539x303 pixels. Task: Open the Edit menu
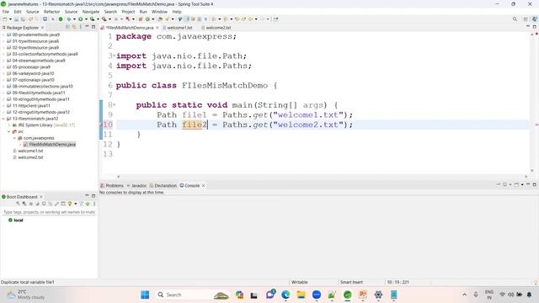(18, 12)
